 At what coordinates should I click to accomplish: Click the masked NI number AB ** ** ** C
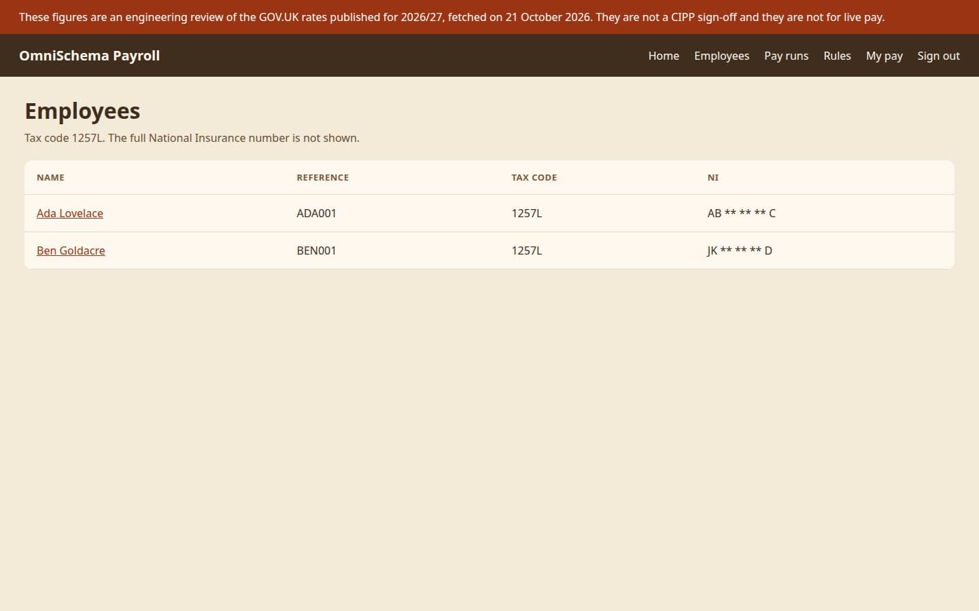pos(741,213)
